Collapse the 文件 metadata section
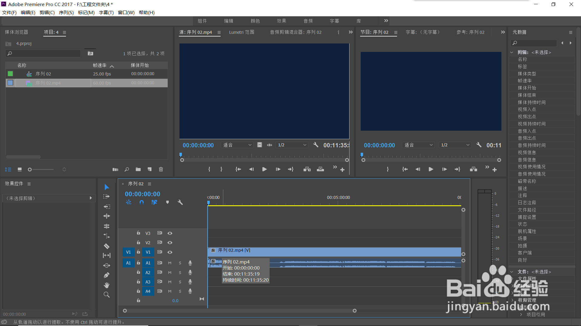 512,272
